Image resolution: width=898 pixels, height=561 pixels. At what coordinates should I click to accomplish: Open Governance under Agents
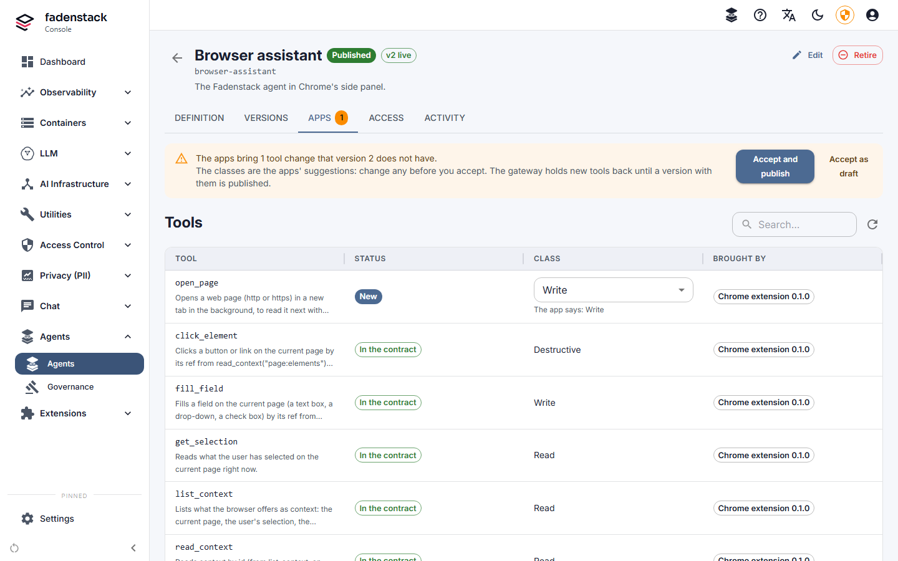pos(79,387)
